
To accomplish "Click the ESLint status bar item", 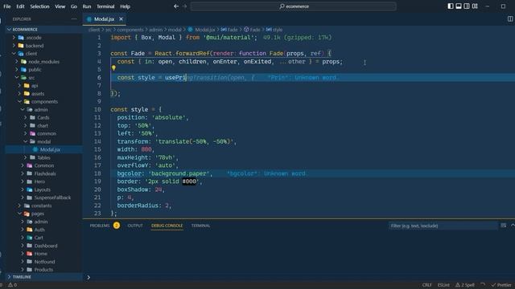I will 443,285.
